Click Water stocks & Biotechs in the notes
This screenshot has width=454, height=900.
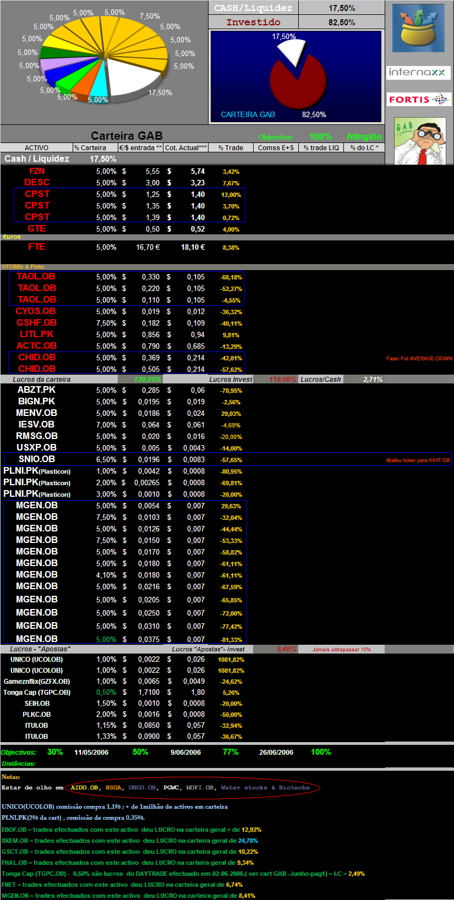point(265,788)
